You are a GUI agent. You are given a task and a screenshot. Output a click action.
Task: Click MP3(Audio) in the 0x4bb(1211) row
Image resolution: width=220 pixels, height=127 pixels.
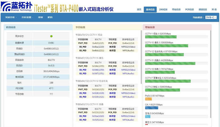click(128, 50)
